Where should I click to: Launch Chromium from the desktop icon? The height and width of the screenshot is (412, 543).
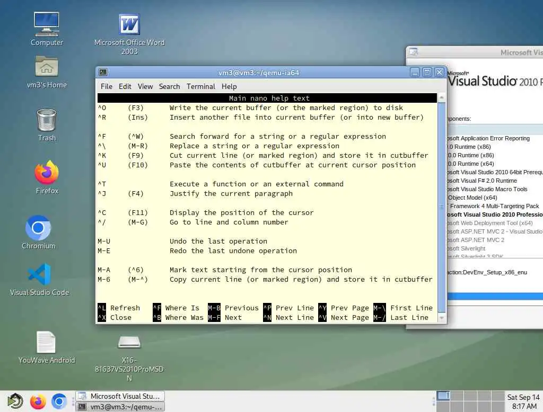(38, 232)
